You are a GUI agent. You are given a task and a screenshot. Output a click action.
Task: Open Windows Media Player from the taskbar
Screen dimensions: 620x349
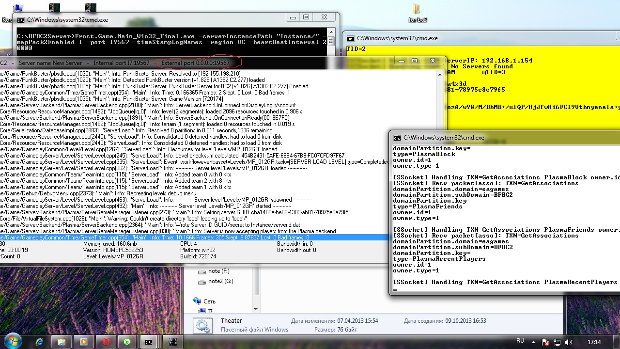83,342
